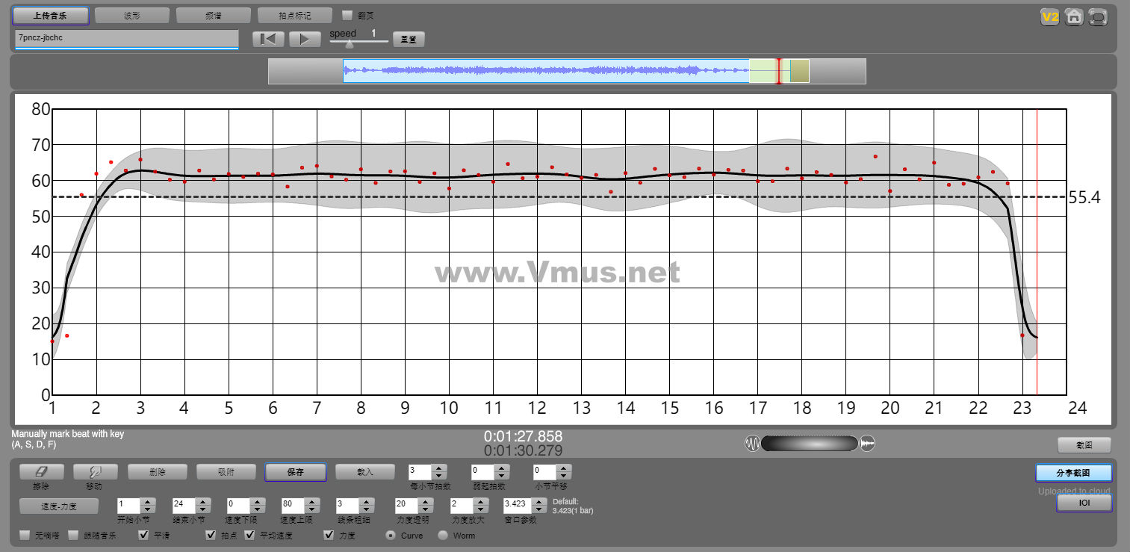Image resolution: width=1130 pixels, height=552 pixels.
Task: Click the "Default: 3.423(1 bar)" text
Action: [573, 506]
